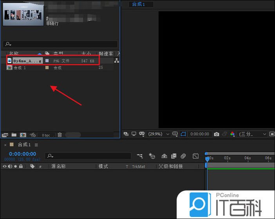This screenshot has width=275, height=219.
Task: Toggle transparency grid icon in viewer
Action: click(272, 134)
